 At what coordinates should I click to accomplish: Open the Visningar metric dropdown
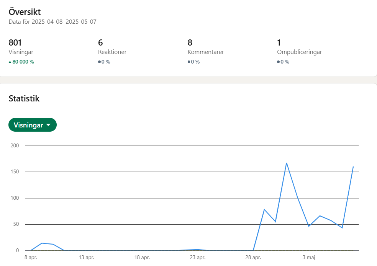[x=33, y=125]
